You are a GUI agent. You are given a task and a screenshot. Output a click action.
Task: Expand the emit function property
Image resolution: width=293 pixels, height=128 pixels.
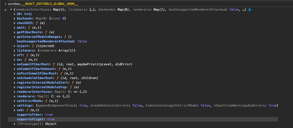pyautogui.click(x=15, y=28)
